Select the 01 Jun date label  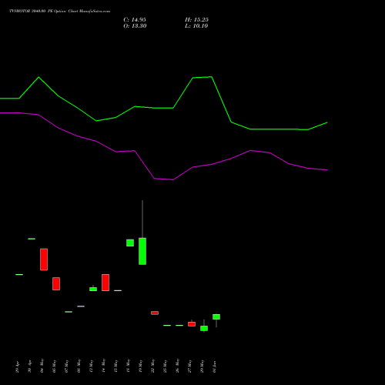pyautogui.click(x=215, y=367)
